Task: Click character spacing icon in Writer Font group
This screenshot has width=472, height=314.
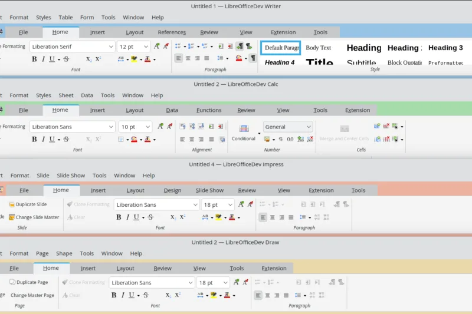Action: pyautogui.click(x=121, y=59)
